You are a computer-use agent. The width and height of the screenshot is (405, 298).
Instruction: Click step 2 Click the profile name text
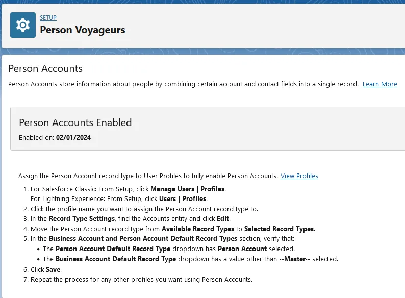tap(144, 209)
